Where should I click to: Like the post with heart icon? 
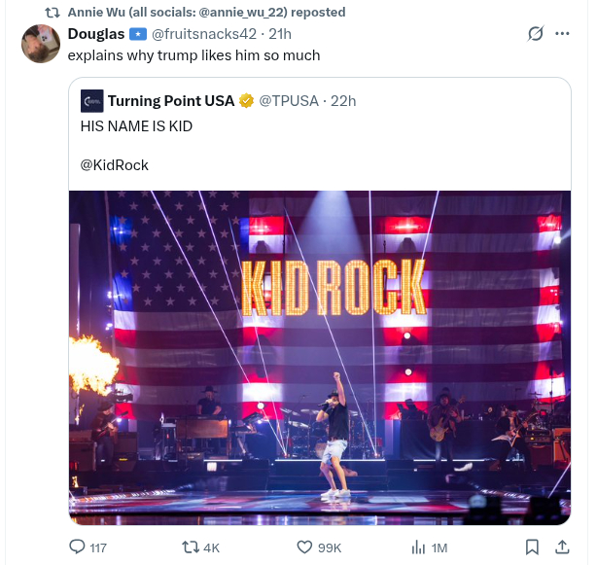click(x=304, y=547)
